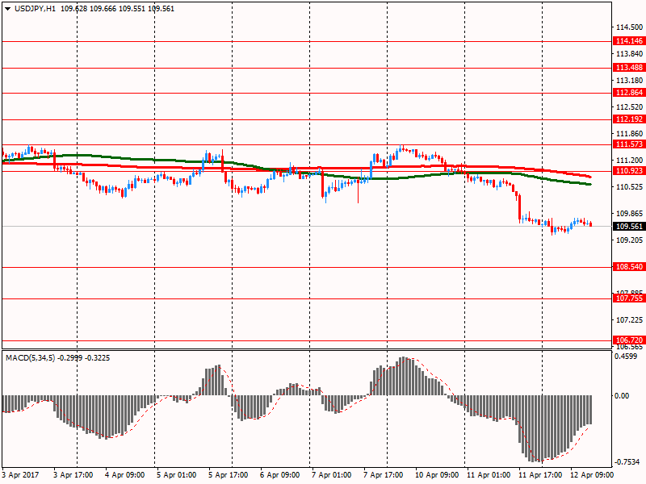The height and width of the screenshot is (484, 646).
Task: Click the USDJPY,H1 chart title
Action: pos(35,9)
